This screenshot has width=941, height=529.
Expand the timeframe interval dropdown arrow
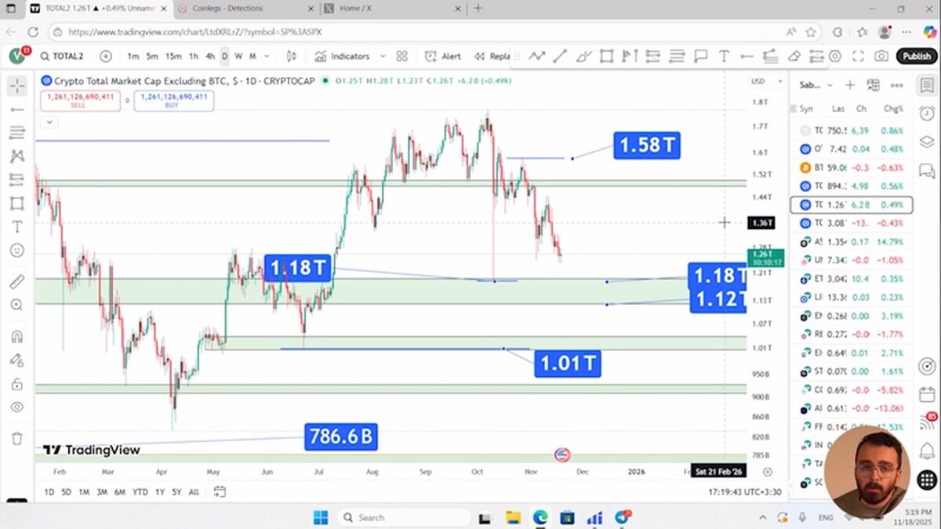(x=267, y=56)
